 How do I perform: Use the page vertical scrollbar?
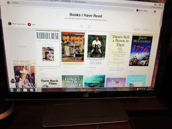pyautogui.click(x=161, y=19)
